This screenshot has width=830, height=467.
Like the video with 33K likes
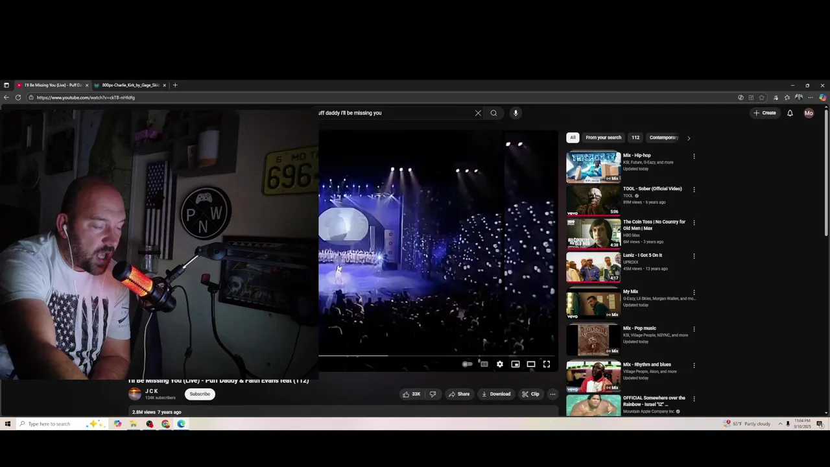tap(411, 394)
